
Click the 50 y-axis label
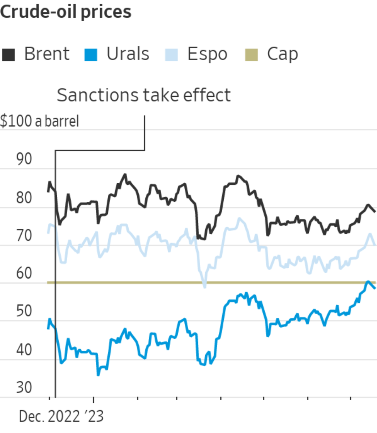click(24, 311)
